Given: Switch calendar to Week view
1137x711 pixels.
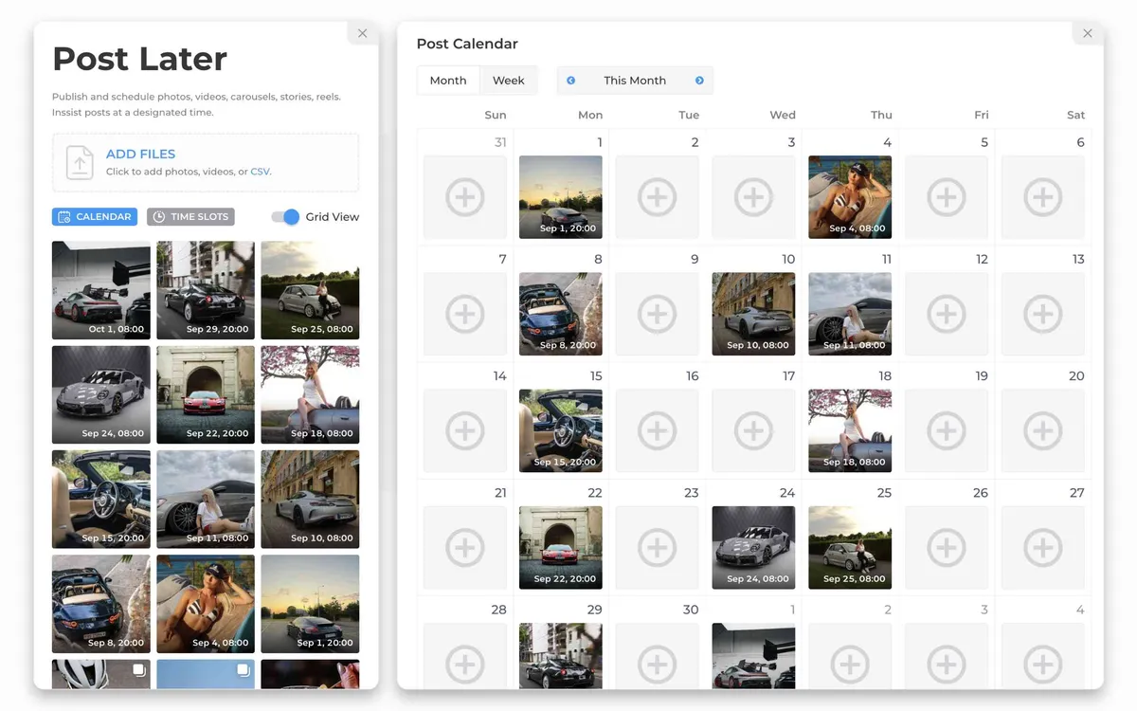Looking at the screenshot, I should [x=509, y=81].
